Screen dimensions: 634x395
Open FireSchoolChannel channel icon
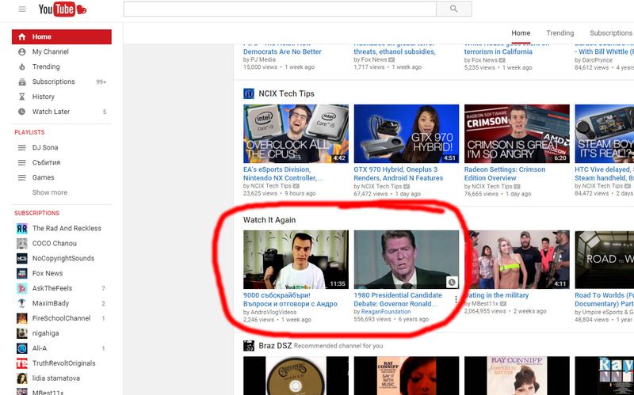[x=22, y=318]
